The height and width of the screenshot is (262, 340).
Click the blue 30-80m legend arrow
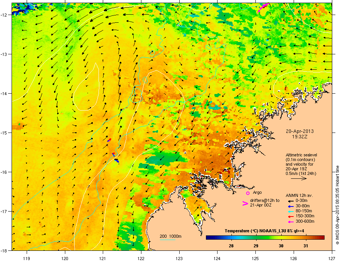pos(291,207)
